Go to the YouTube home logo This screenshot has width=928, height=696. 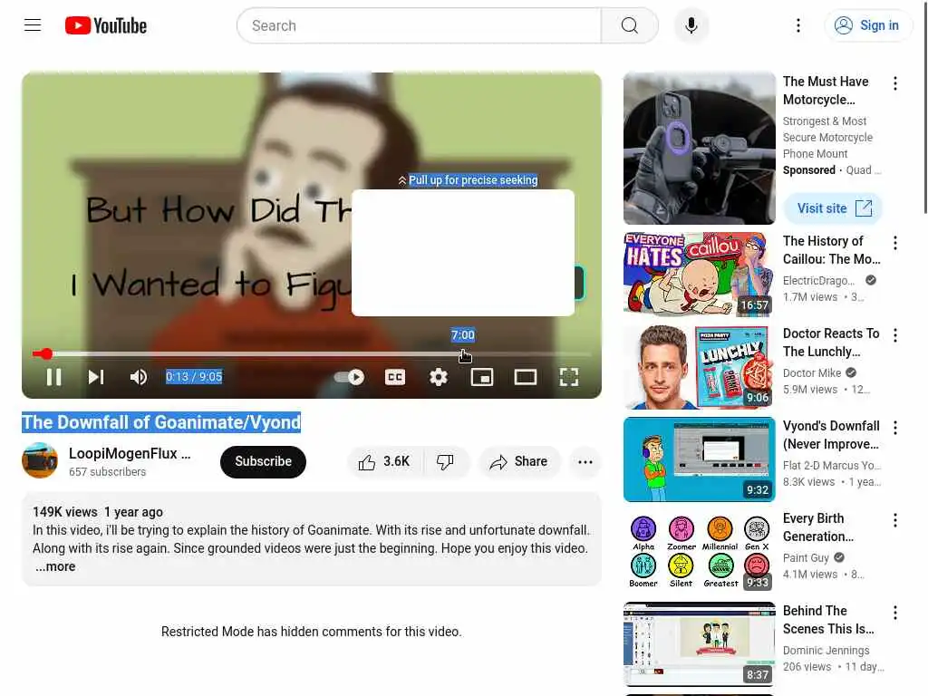[x=106, y=25]
